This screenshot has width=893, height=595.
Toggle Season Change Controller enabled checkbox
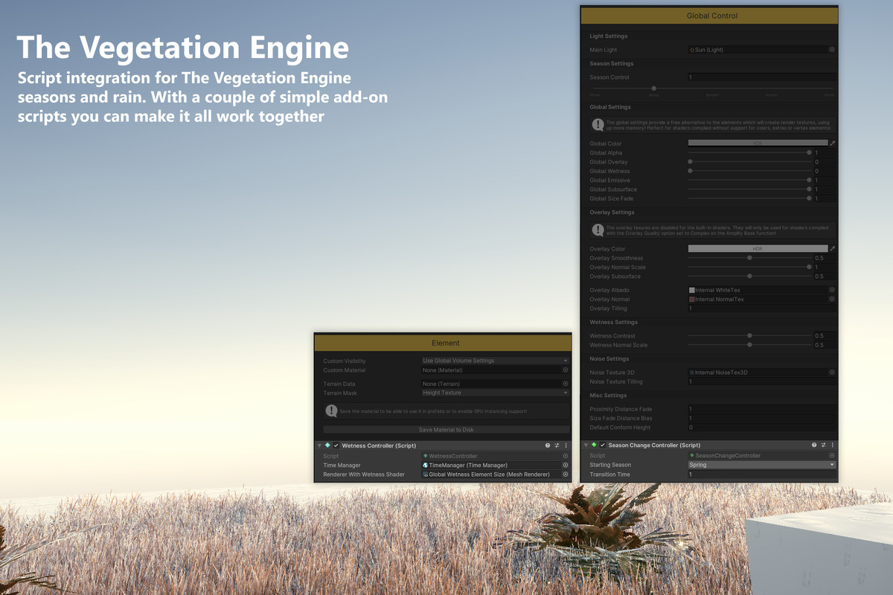(603, 446)
